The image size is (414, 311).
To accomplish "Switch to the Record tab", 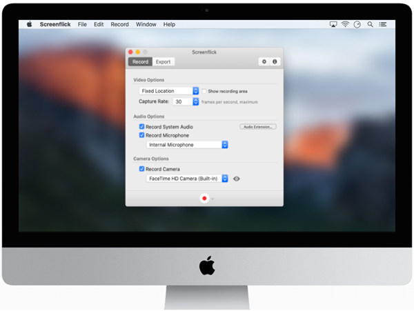I will (140, 62).
